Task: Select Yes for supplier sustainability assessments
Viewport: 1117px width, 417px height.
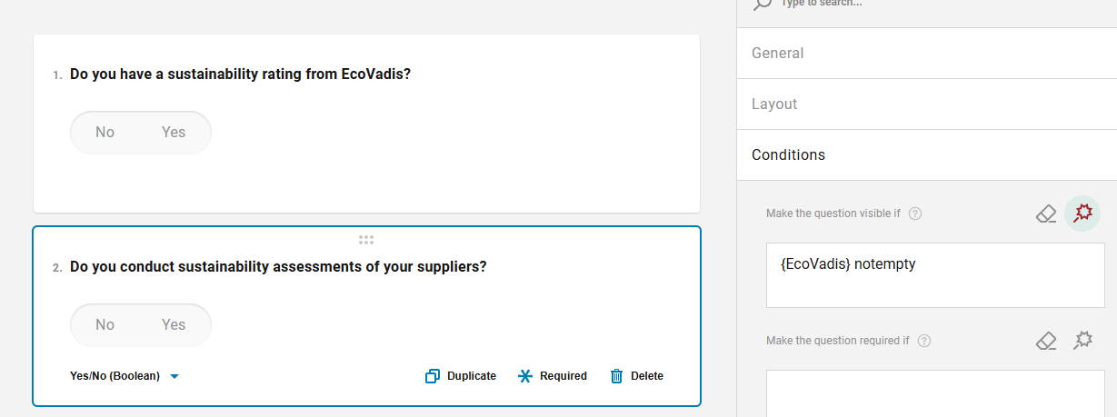Action: (x=174, y=325)
